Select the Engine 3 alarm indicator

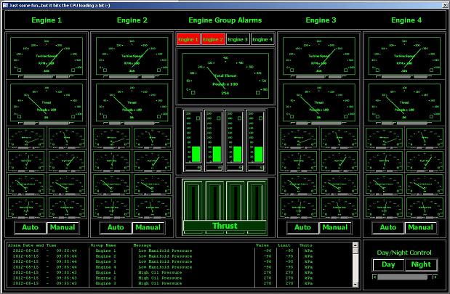(x=237, y=39)
